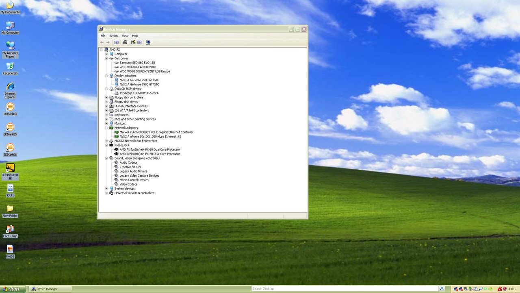Click the Print toolbar icon in Device Manager
This screenshot has height=293, width=520.
pos(125,42)
